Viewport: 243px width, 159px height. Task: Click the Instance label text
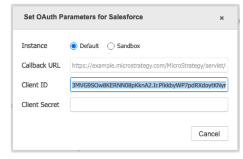pos(34,46)
